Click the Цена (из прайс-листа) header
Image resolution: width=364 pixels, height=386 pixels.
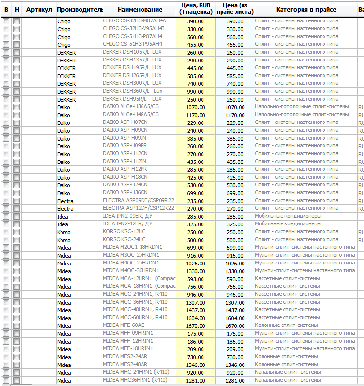tap(235, 9)
